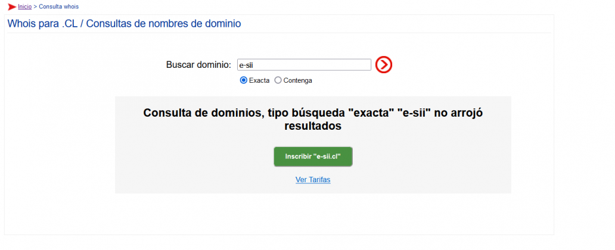Click the no arrojó resultados message
Image resolution: width=615 pixels, height=250 pixels.
point(313,119)
